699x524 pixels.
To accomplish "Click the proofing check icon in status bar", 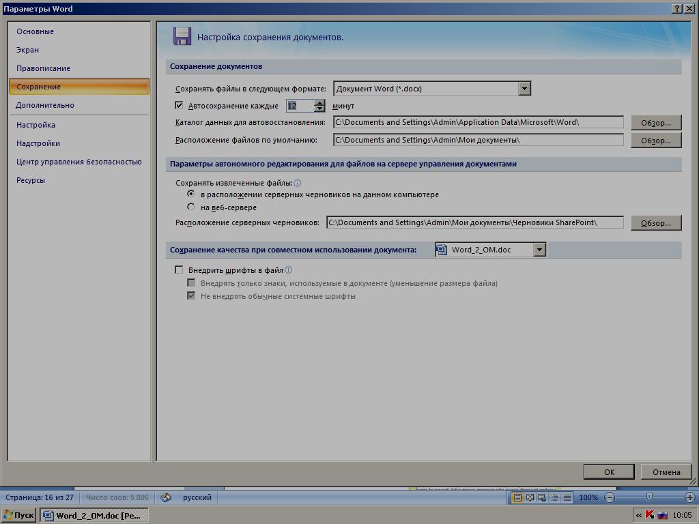I will click(166, 497).
